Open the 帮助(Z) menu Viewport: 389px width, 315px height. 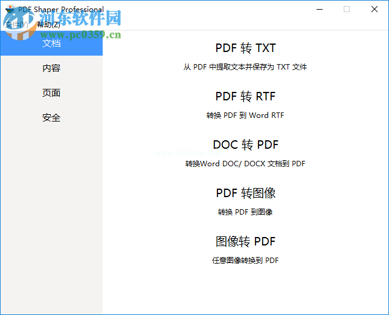click(x=48, y=25)
